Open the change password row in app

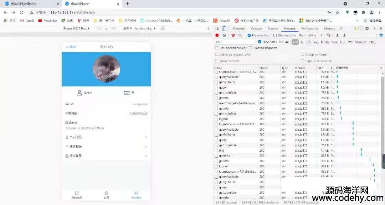(x=106, y=146)
